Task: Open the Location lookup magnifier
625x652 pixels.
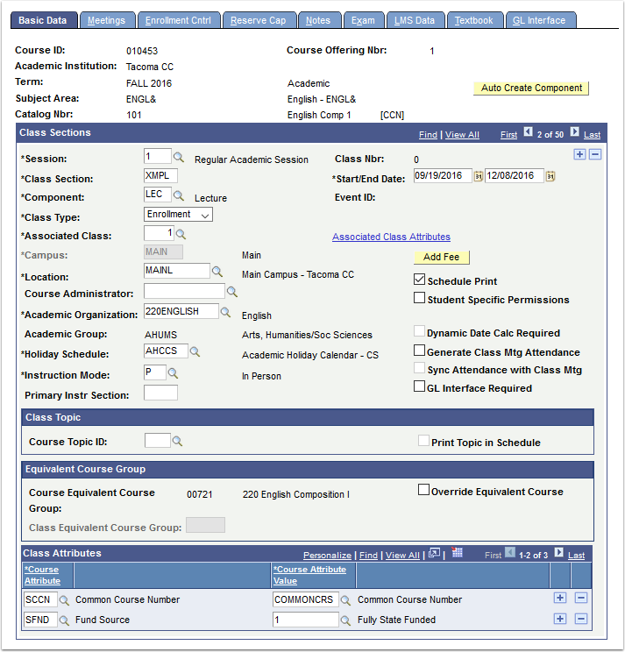Action: [x=217, y=272]
